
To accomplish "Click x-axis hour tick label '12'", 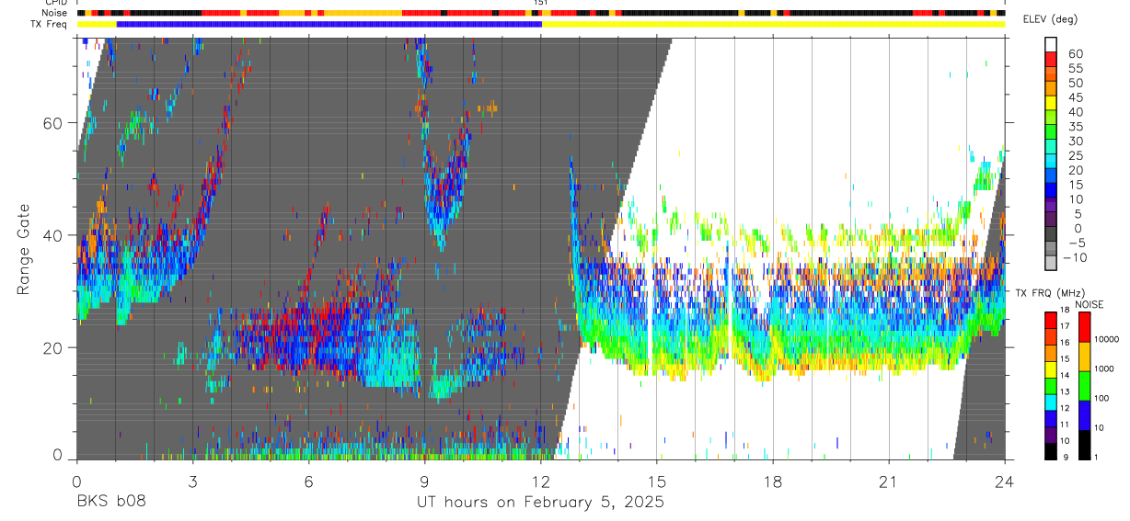I will pyautogui.click(x=541, y=481).
